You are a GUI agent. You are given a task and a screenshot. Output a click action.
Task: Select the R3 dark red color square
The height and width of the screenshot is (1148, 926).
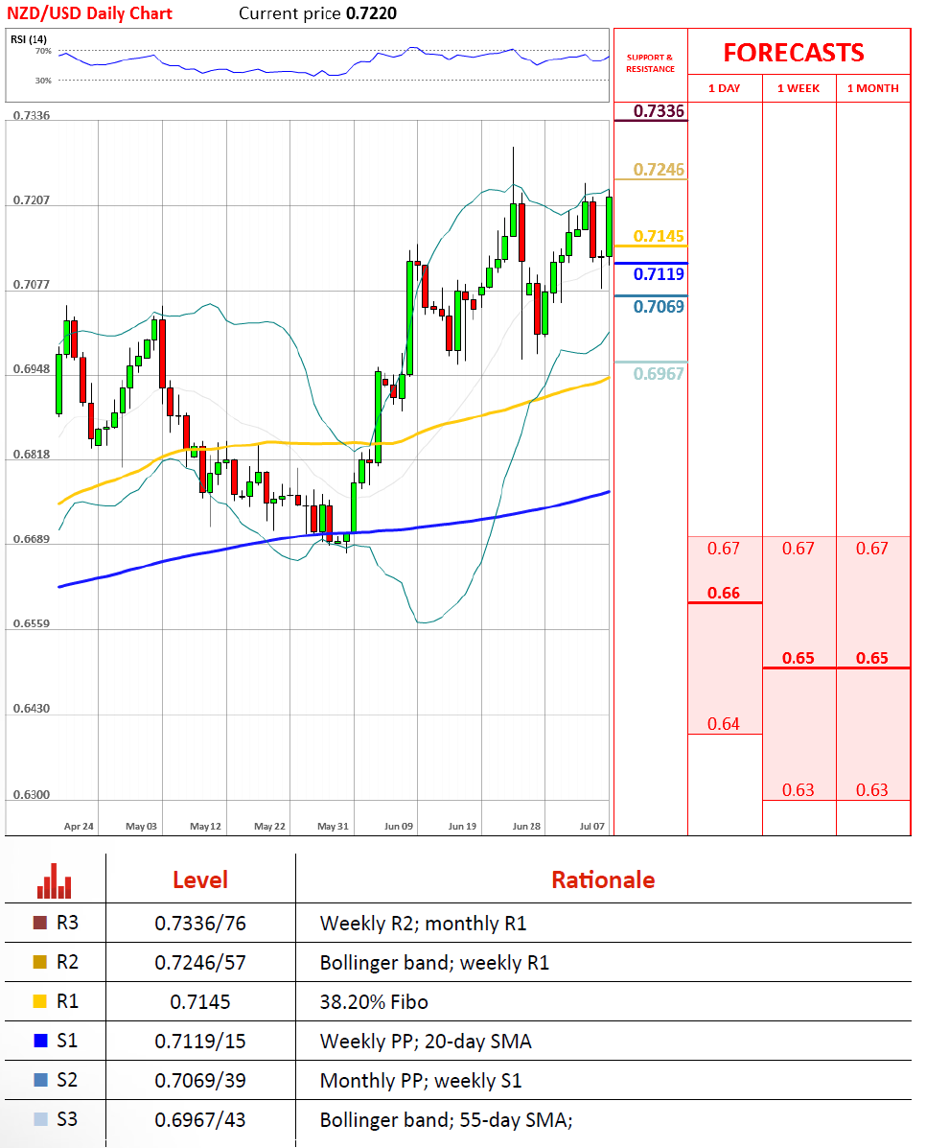point(39,924)
